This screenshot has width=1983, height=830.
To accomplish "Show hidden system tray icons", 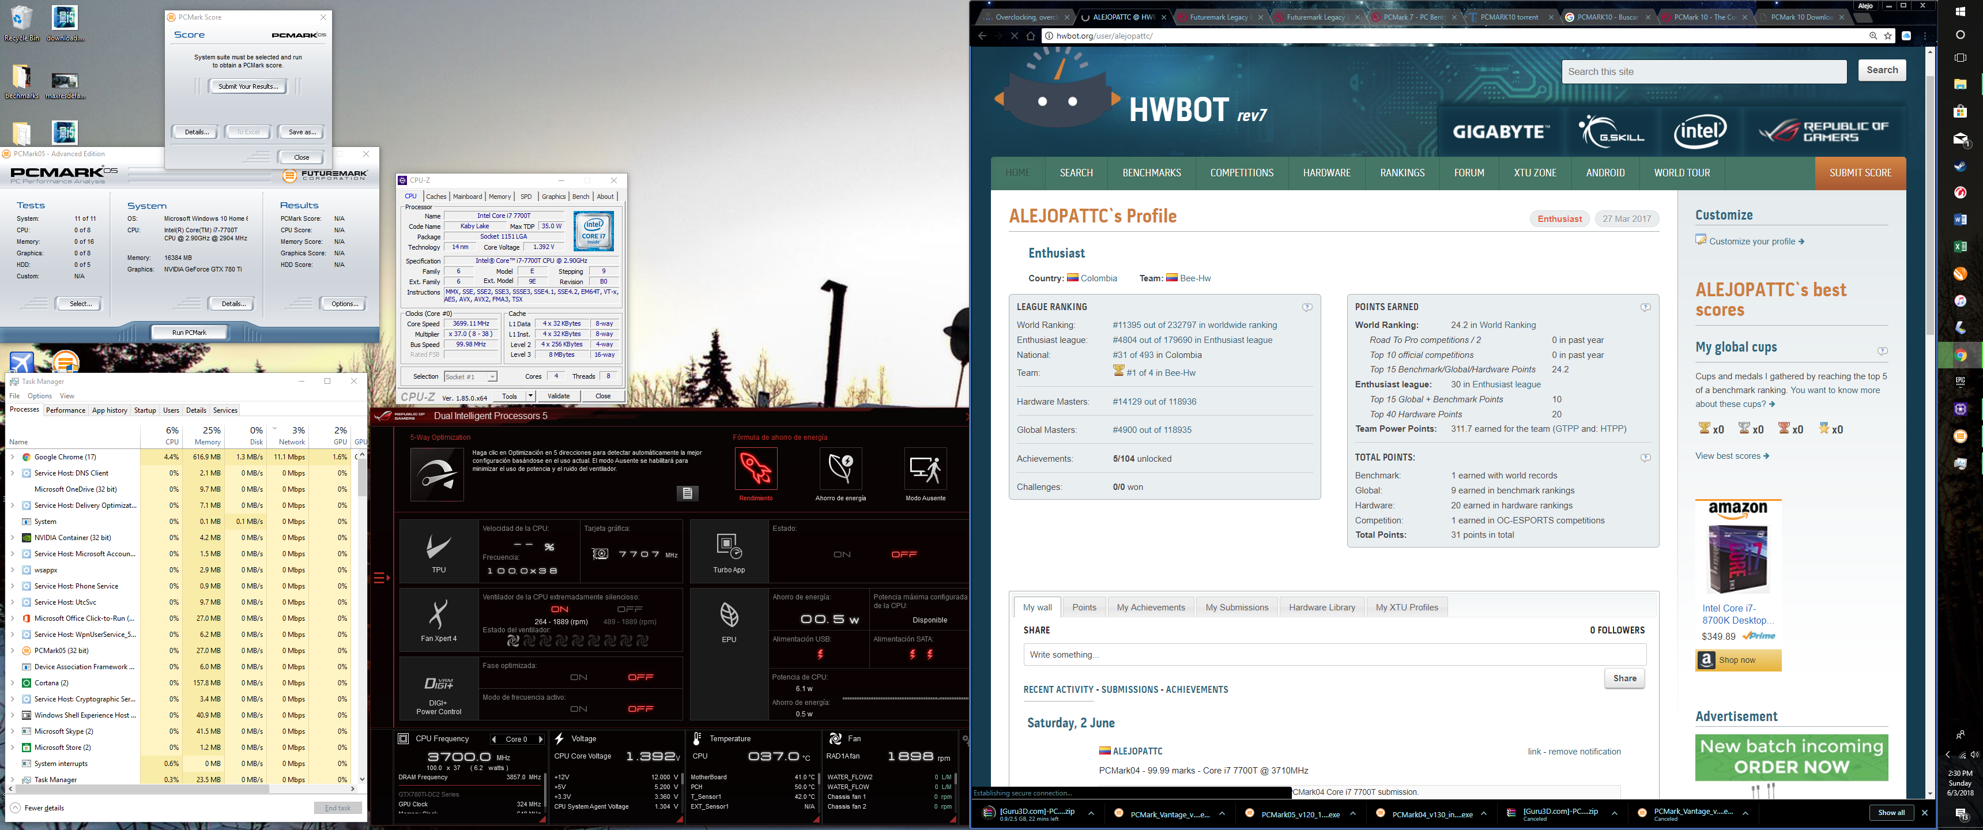I will [x=1948, y=754].
